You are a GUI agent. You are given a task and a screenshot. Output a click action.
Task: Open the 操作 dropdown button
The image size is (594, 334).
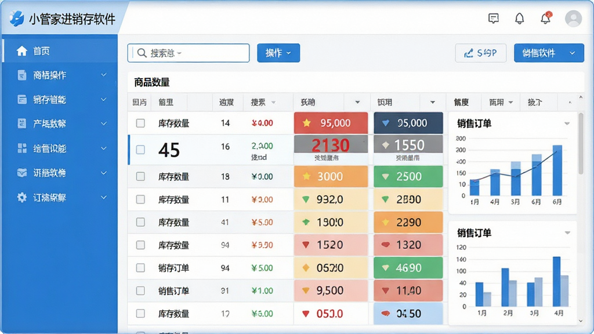278,53
